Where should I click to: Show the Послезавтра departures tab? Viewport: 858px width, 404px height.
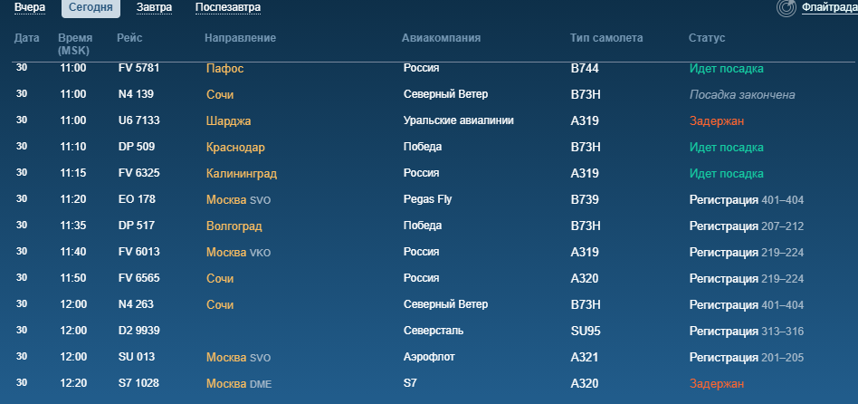228,7
